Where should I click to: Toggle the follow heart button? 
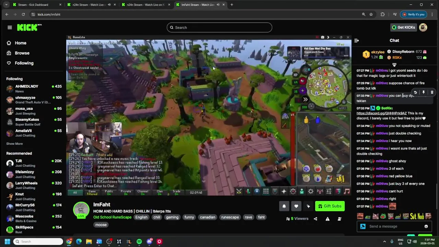296,206
